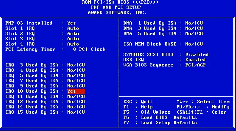Click 'F6 : Load BIOS Defaults' entry
This screenshot has width=236, height=131.
click(x=160, y=118)
